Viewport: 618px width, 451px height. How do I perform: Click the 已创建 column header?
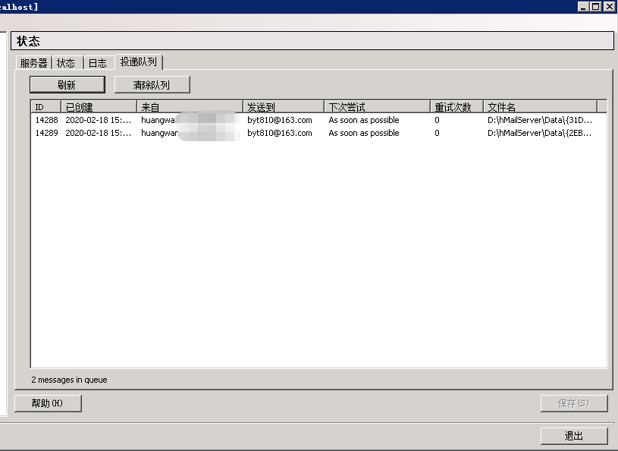(99, 107)
